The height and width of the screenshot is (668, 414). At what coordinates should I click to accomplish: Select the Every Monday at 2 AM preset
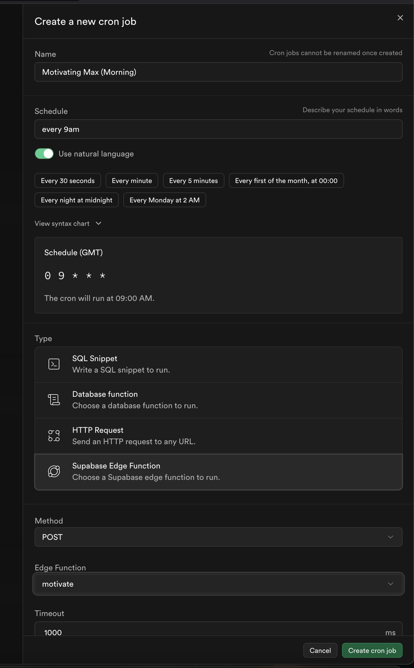[x=164, y=200]
